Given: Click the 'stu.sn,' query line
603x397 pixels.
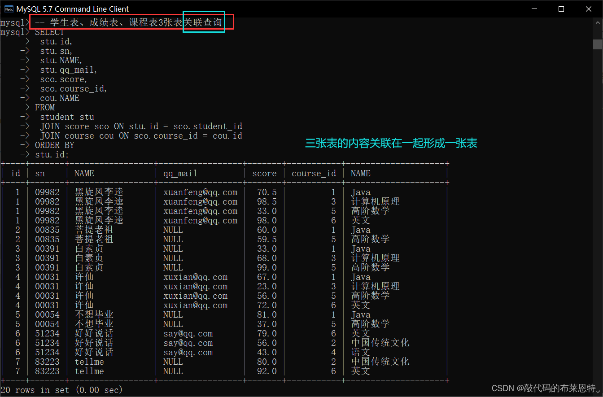Looking at the screenshot, I should coord(56,51).
